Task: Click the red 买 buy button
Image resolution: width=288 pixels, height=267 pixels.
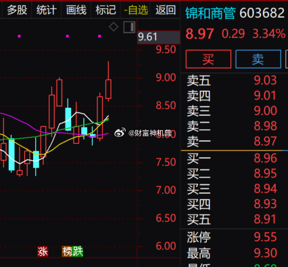Action: pos(208,59)
